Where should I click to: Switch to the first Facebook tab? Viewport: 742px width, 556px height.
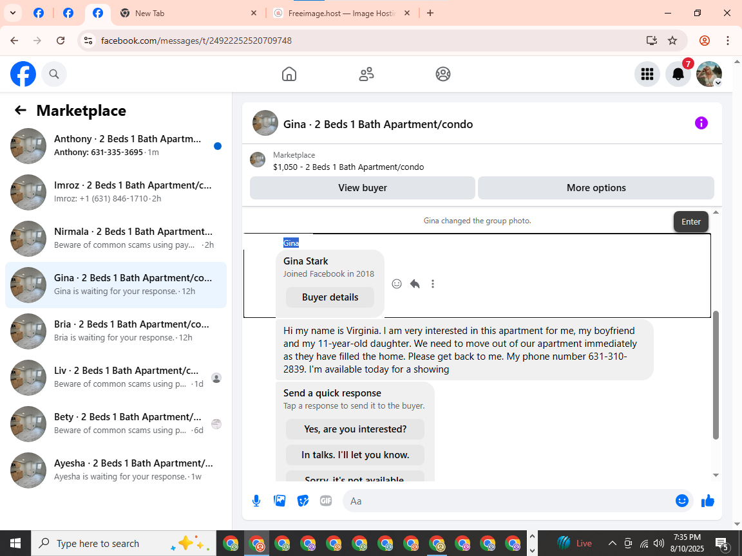pyautogui.click(x=39, y=14)
